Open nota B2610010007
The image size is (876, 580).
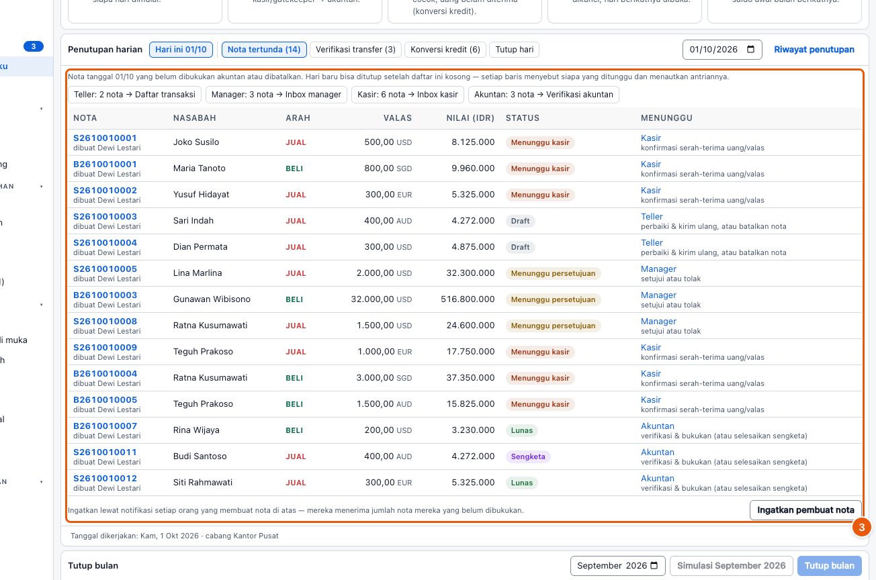(105, 426)
